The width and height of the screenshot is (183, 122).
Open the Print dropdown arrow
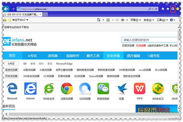point(127,20)
